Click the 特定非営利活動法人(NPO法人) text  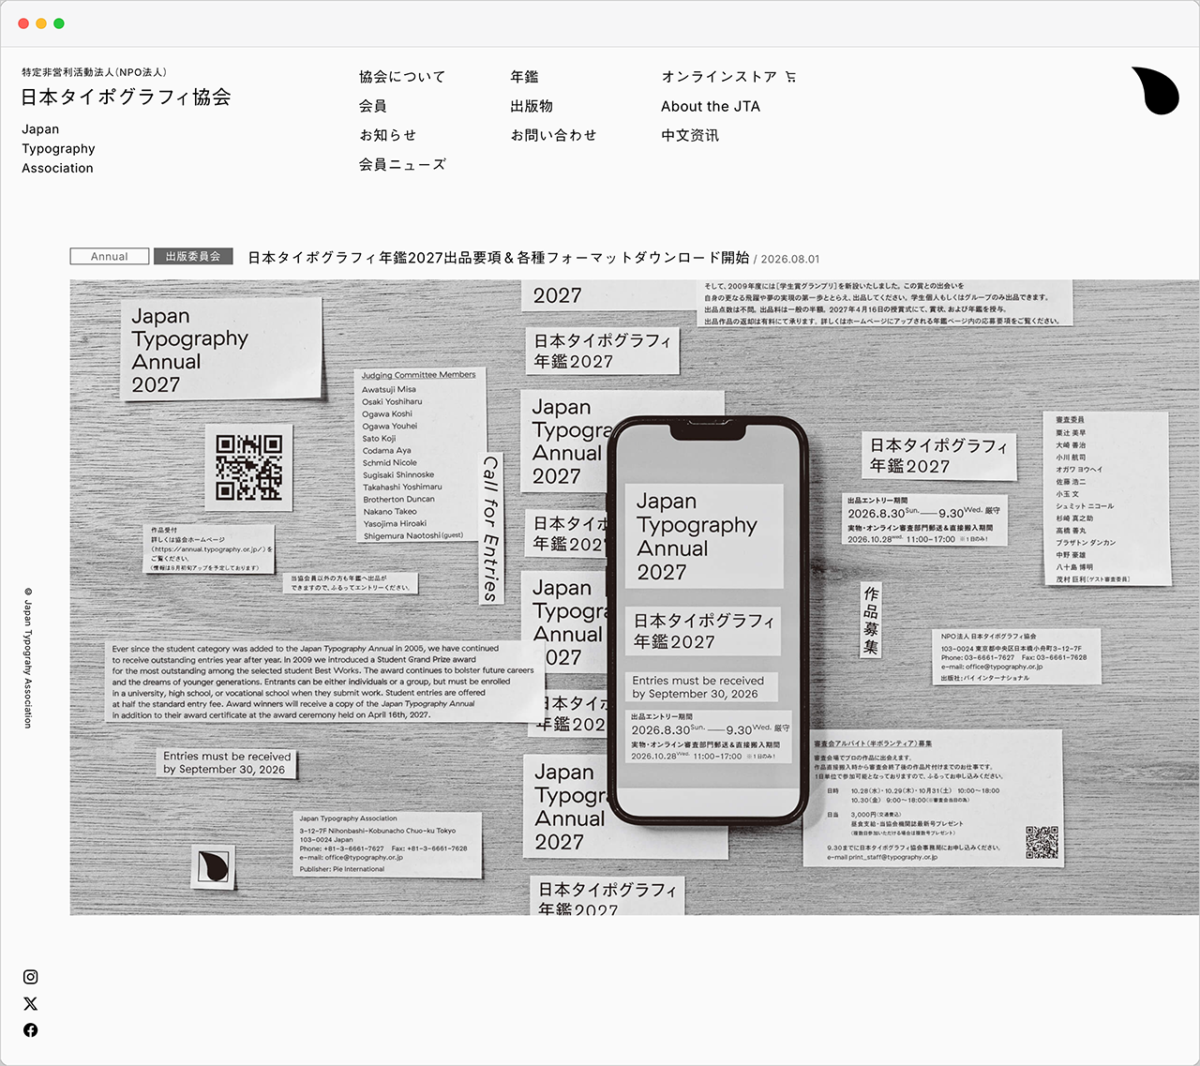pos(95,72)
